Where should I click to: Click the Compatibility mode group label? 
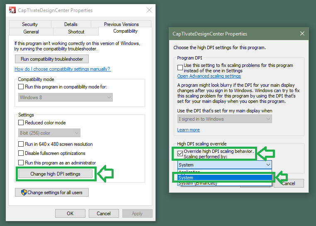click(36, 79)
